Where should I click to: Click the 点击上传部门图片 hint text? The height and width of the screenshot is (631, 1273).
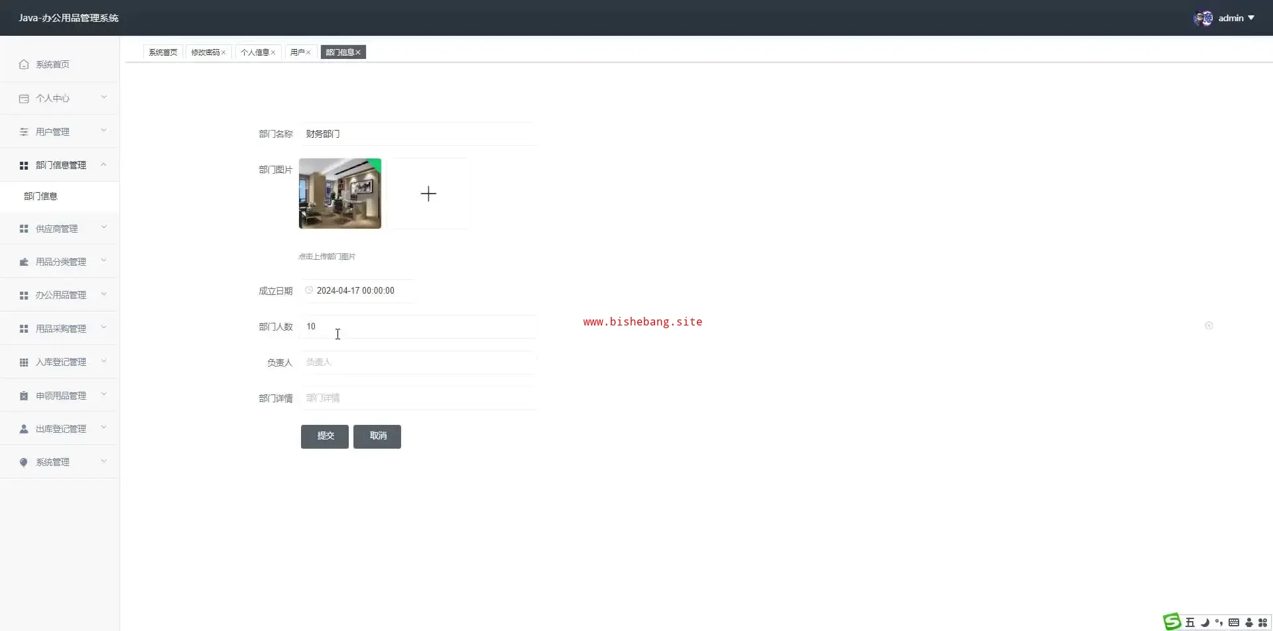(x=327, y=257)
